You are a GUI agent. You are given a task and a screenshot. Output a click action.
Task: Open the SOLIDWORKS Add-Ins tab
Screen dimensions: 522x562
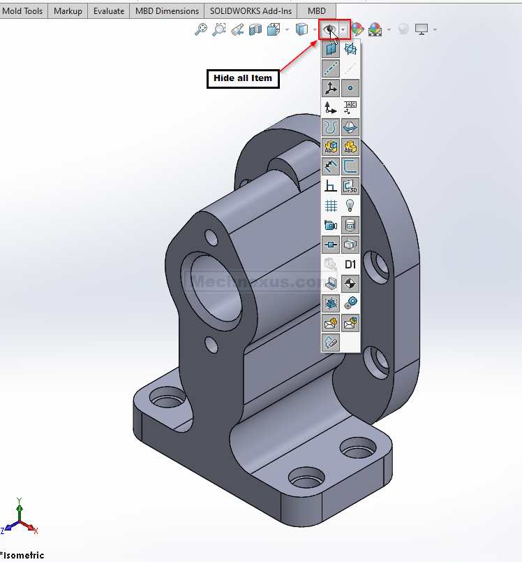coord(251,10)
